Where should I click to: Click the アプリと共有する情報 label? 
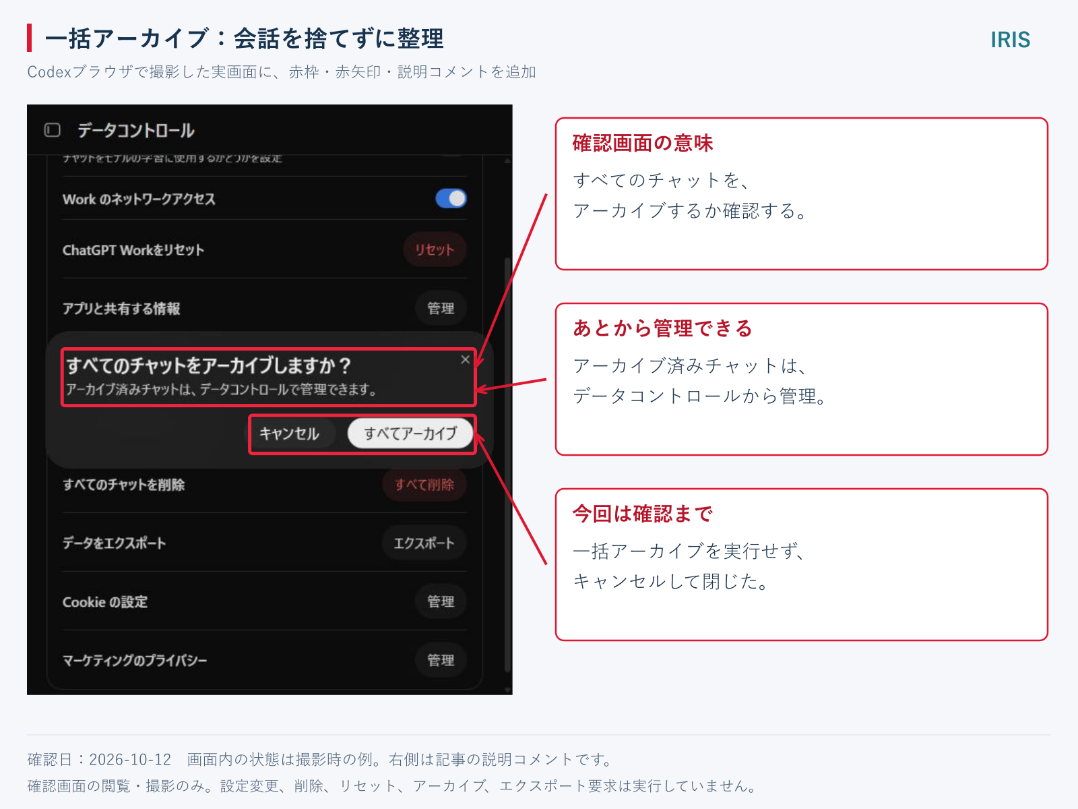tap(121, 309)
